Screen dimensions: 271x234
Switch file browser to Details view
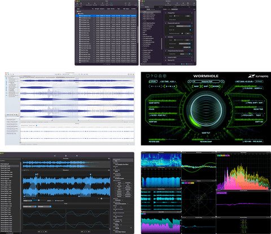(129, 4)
